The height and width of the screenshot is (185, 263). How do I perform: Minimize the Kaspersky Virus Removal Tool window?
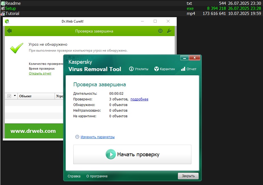pos(185,58)
